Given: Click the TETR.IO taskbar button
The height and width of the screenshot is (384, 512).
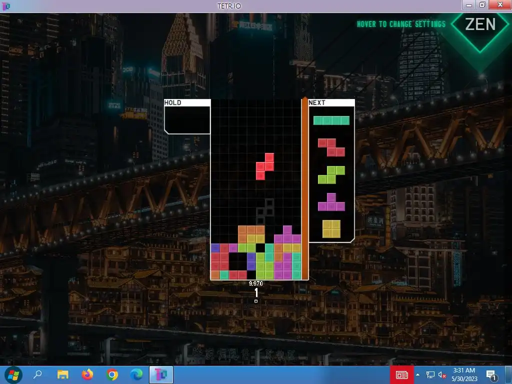Looking at the screenshot, I should 161,375.
